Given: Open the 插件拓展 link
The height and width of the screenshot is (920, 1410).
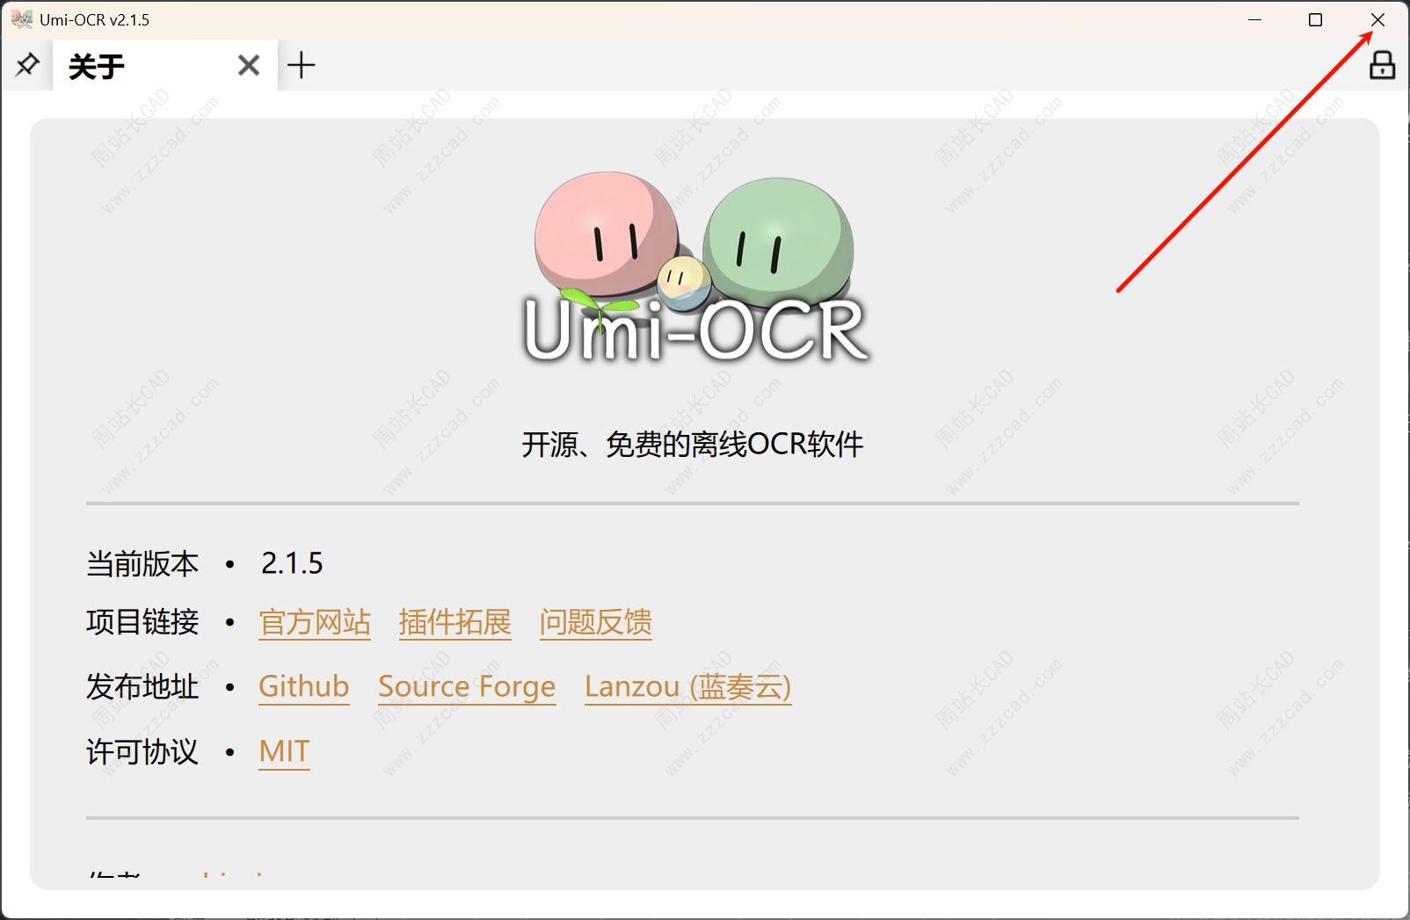Looking at the screenshot, I should (x=454, y=622).
